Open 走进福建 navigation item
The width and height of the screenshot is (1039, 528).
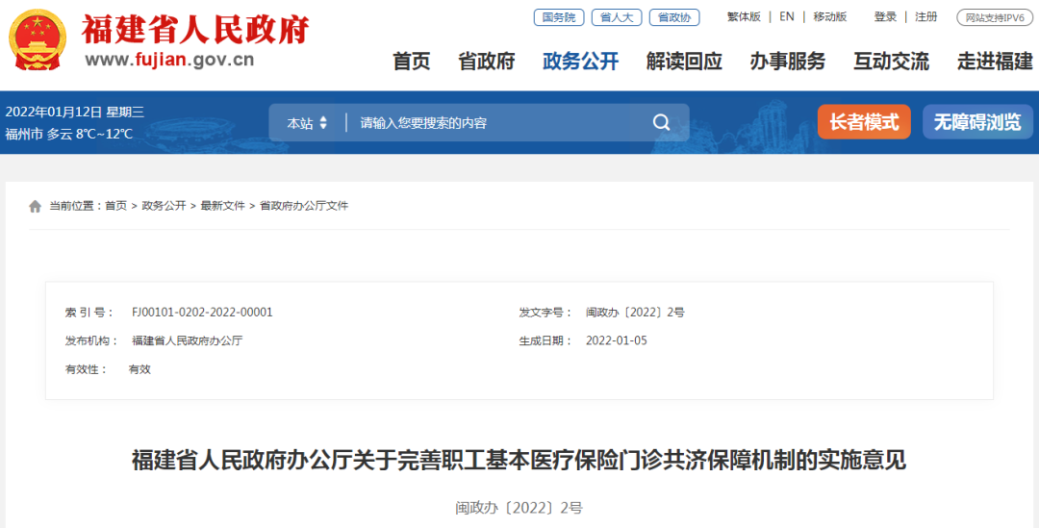tap(994, 62)
